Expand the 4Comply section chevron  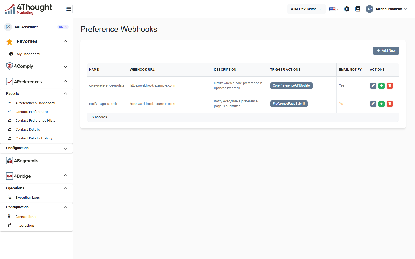(x=65, y=67)
